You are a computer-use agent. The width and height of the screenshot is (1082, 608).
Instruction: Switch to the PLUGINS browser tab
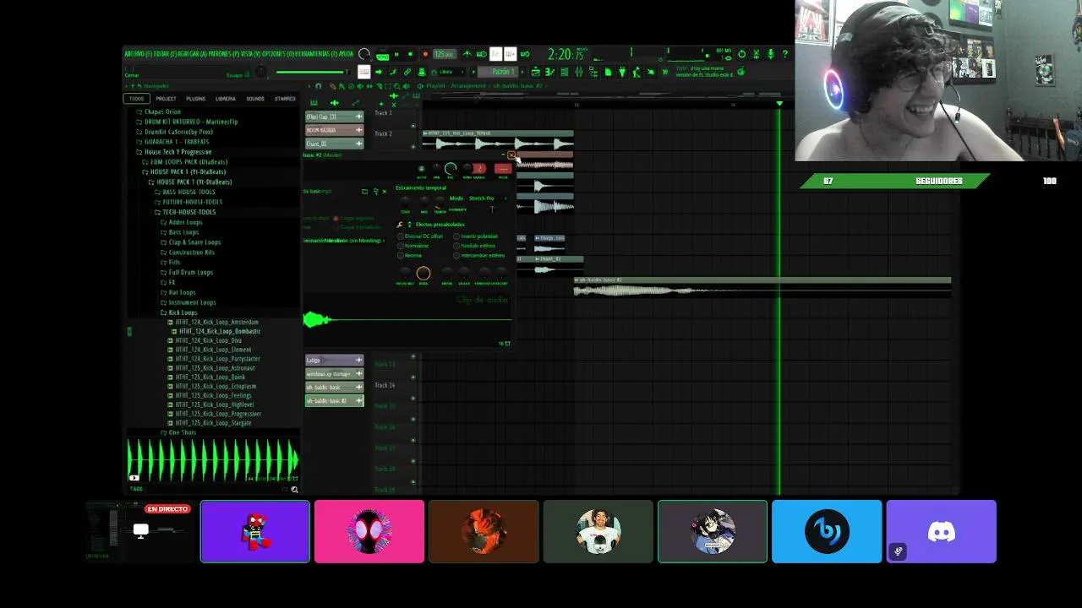click(195, 99)
